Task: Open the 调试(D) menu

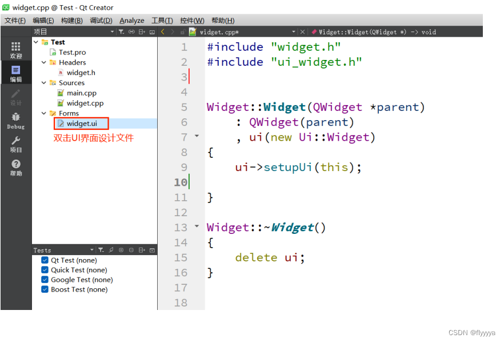Action: [101, 21]
